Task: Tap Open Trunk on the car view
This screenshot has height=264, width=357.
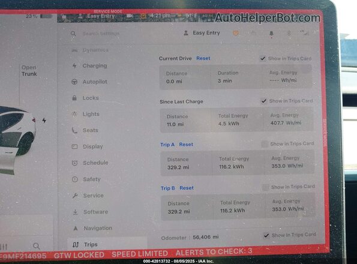Action: tap(29, 71)
